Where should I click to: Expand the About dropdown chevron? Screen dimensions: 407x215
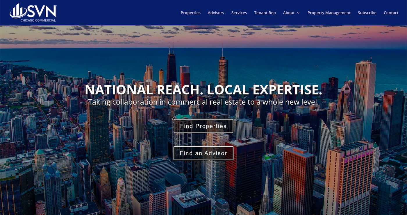click(298, 13)
